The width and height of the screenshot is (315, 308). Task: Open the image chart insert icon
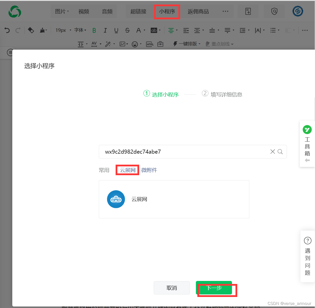click(x=124, y=44)
